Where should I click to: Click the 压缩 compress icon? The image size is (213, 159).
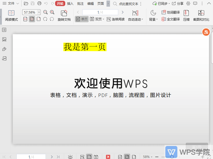point(186,15)
